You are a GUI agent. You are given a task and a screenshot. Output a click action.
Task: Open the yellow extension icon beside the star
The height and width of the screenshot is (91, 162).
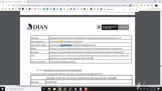point(141,6)
